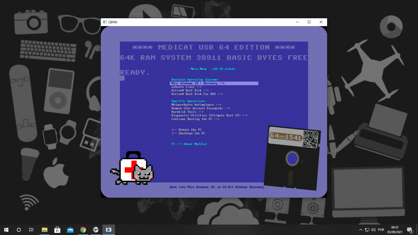This screenshot has width=418, height=235.
Task: Choose the Lubuntu Linux boot entry
Action: (x=186, y=87)
